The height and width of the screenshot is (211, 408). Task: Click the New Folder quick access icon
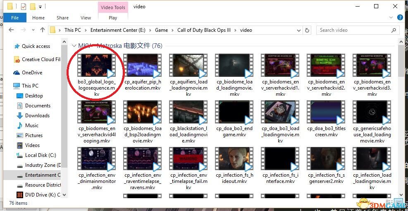tap(33, 7)
